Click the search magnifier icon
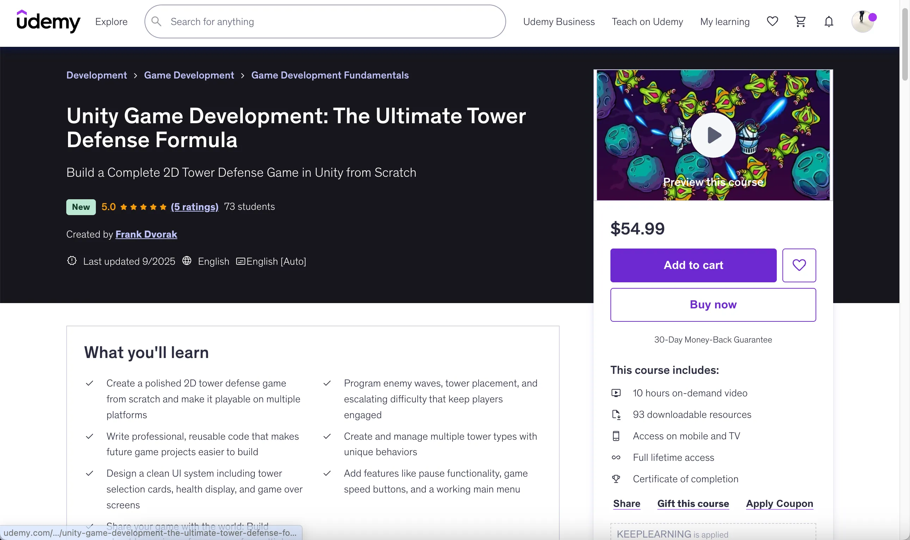 [x=156, y=21]
